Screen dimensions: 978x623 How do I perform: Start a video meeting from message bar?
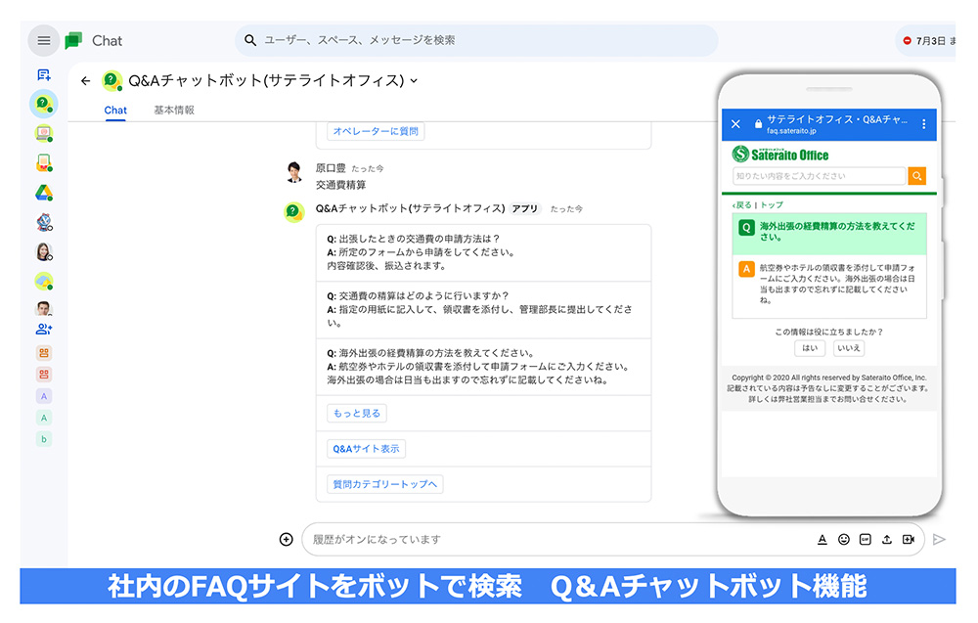tap(909, 539)
